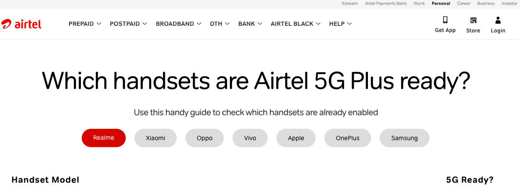The height and width of the screenshot is (191, 520).
Task: Expand the Airtel Black menu
Action: [x=295, y=24]
